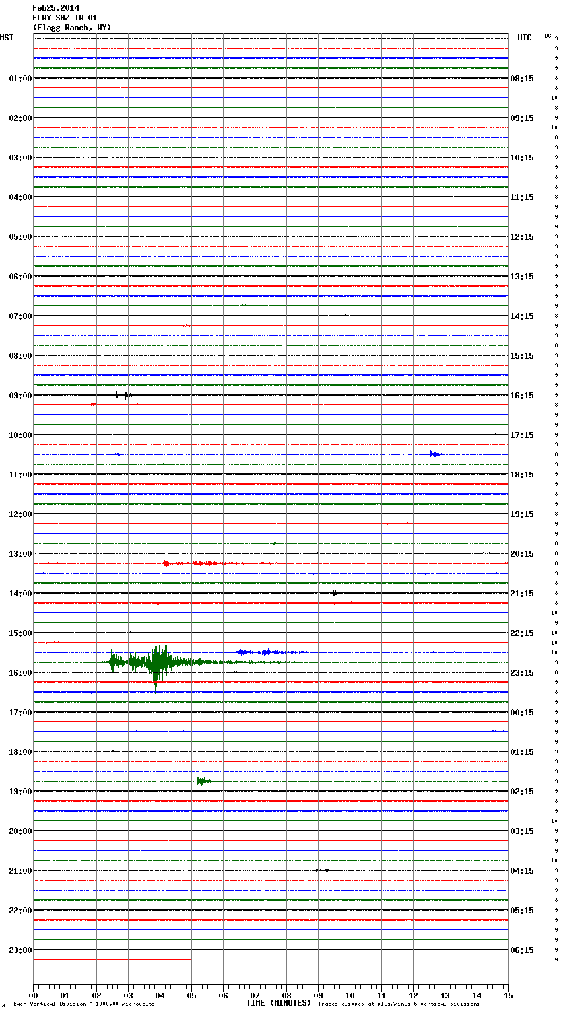The width and height of the screenshot is (561, 1013).
Task: Click the MST timezone header
Action: (x=7, y=38)
